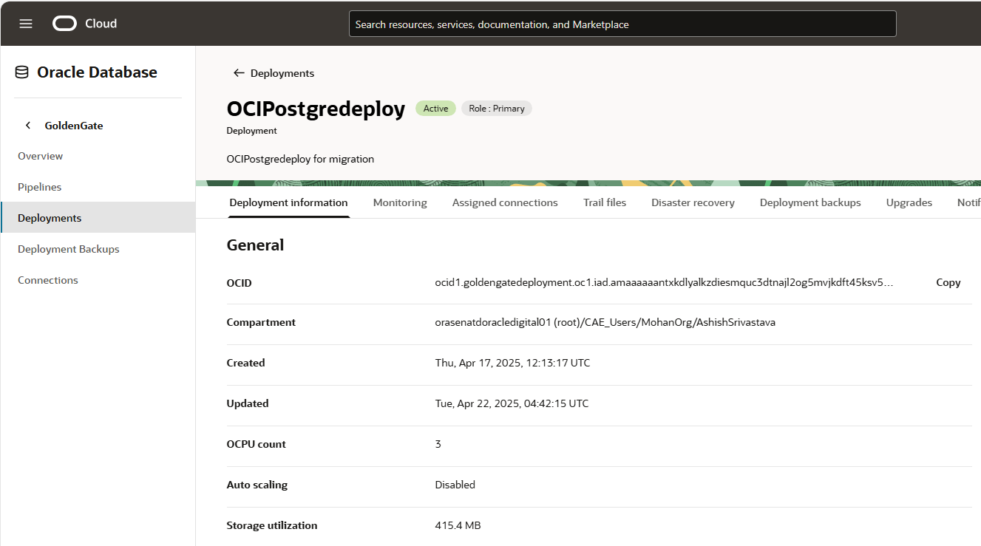
Task: Go back via the Deployments breadcrumb link
Action: coord(282,73)
